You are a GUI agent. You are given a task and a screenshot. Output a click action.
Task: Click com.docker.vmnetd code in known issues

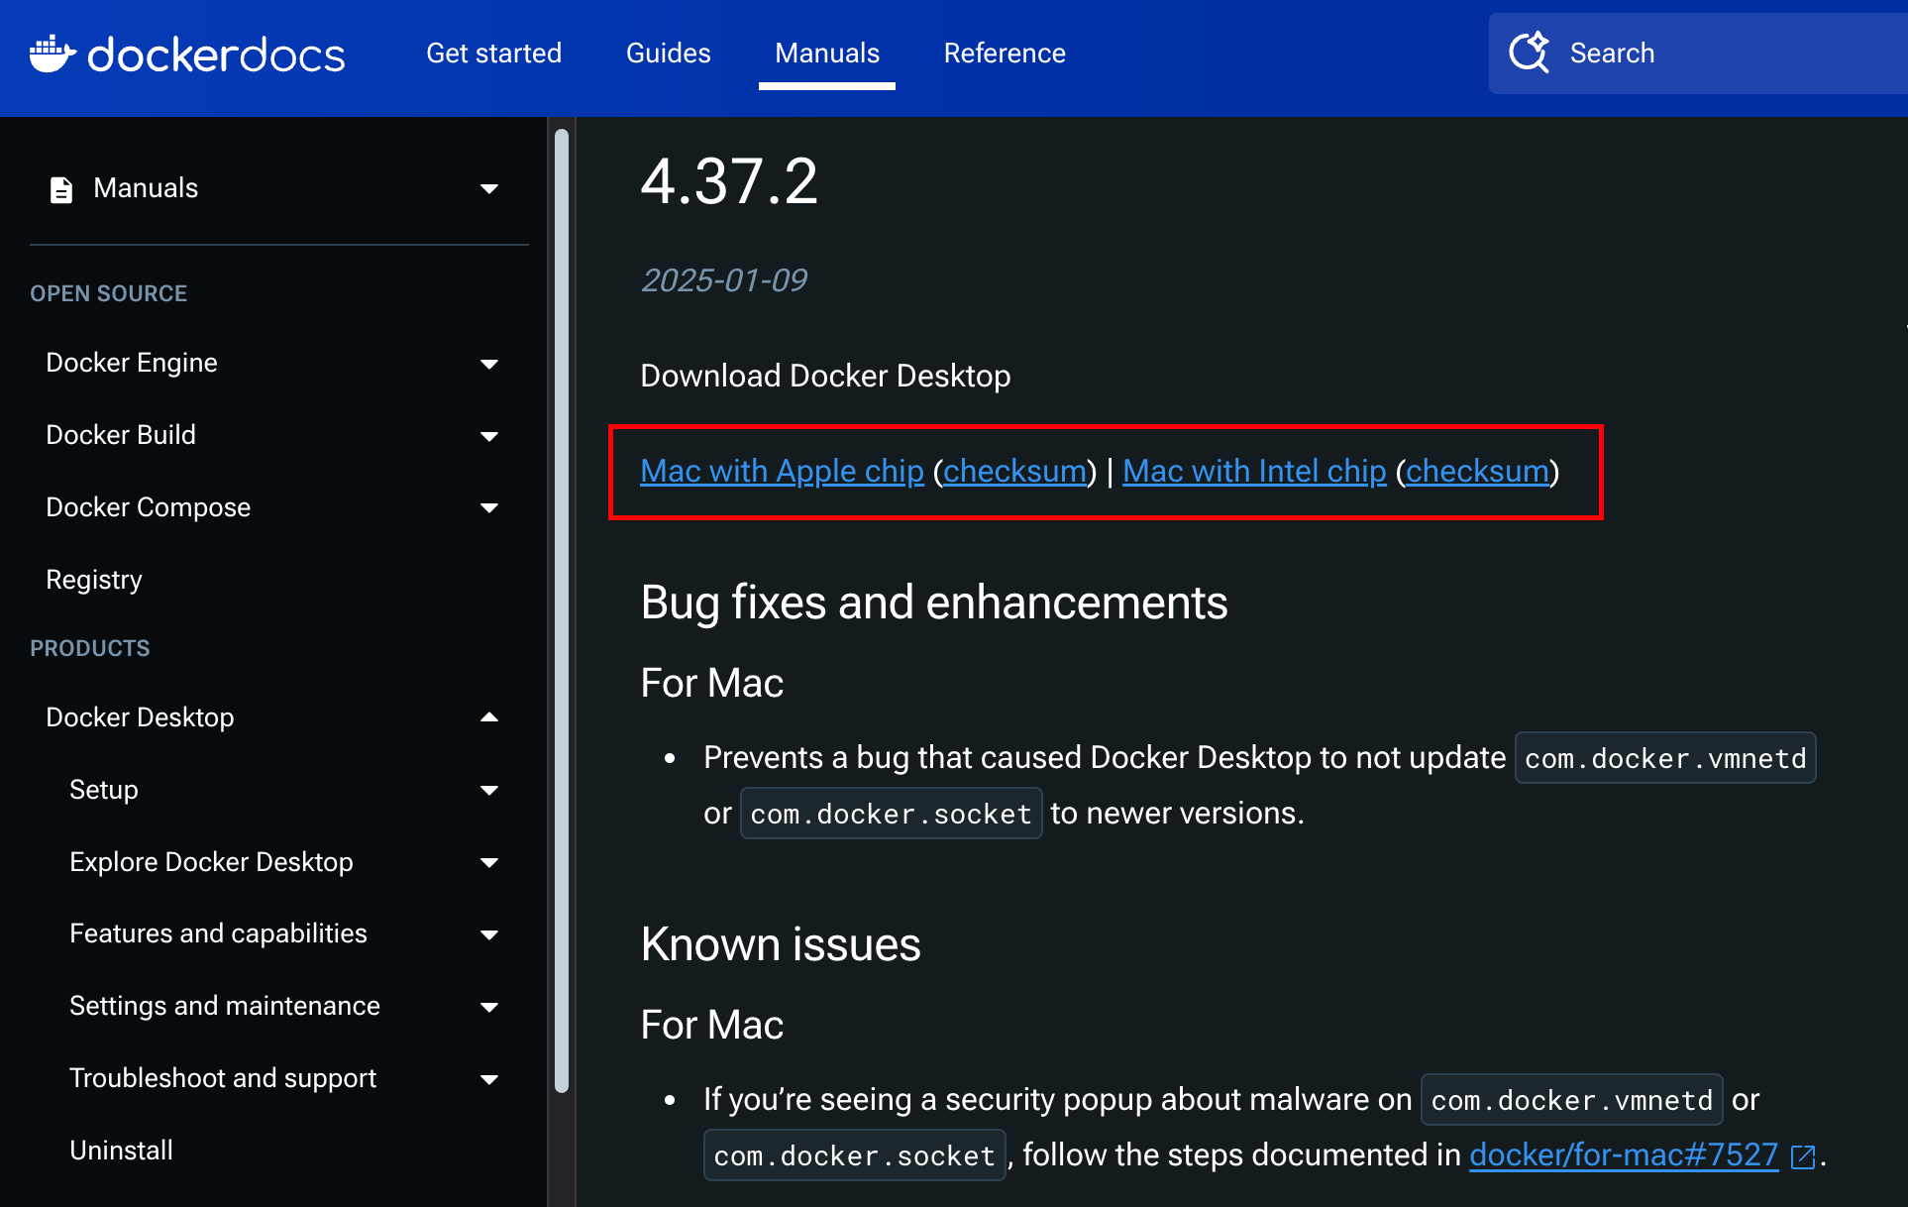point(1571,1100)
